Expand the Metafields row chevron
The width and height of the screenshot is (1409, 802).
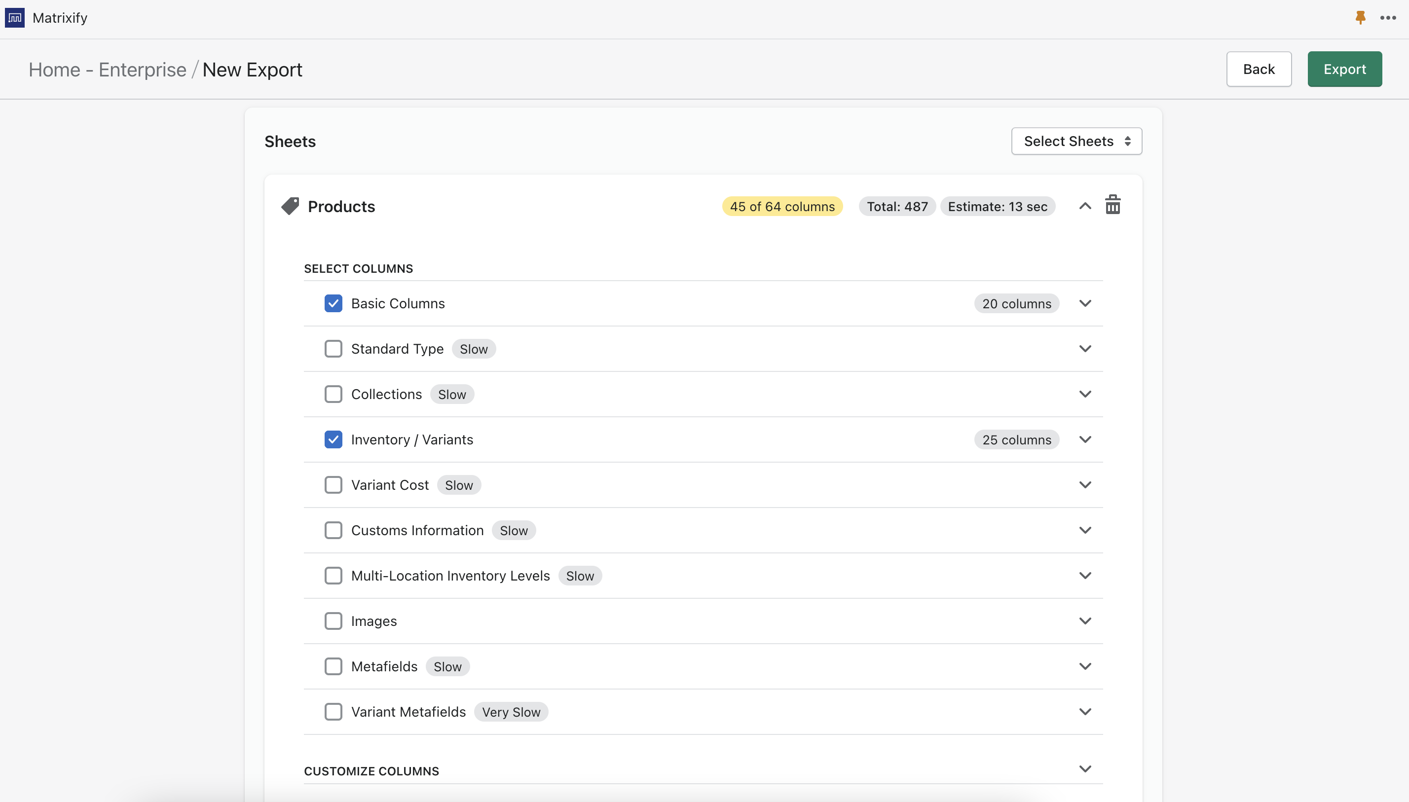pos(1084,666)
